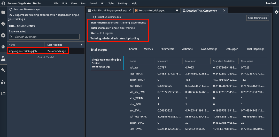279x137 pixels.
Task: Click the Search by name field
Action: click(x=44, y=37)
